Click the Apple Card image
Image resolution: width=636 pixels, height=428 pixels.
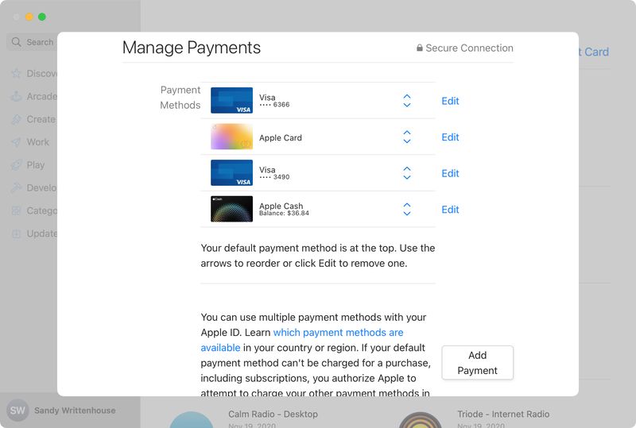[231, 137]
